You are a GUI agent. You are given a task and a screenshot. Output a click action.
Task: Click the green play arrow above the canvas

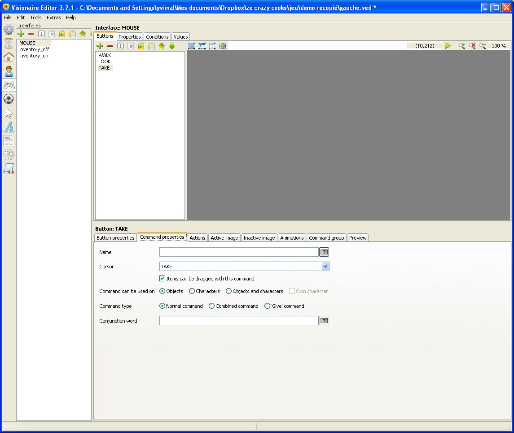pos(448,46)
